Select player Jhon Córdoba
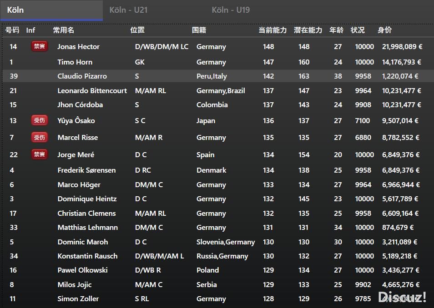This screenshot has height=308, width=434. coord(80,105)
